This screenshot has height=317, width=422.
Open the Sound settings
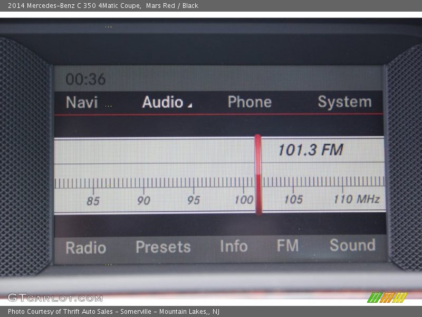[352, 245]
